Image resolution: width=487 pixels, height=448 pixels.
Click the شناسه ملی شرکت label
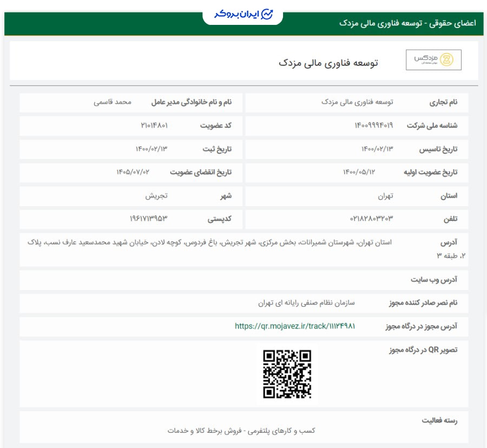[x=432, y=126]
